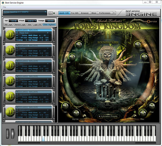Toggle power button of second layer
The image size is (162, 146).
click(17, 45)
